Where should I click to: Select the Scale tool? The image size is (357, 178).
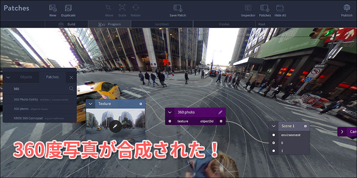[122, 8]
